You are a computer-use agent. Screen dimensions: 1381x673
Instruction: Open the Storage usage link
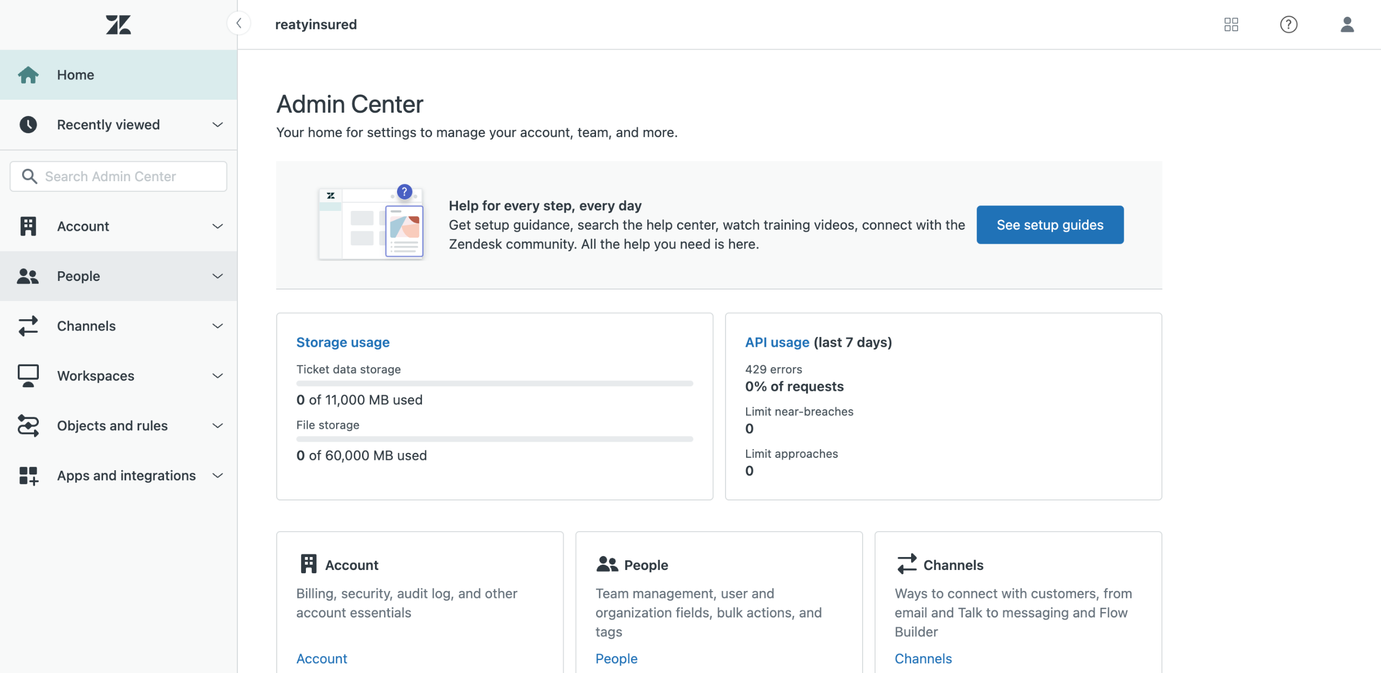(x=343, y=342)
